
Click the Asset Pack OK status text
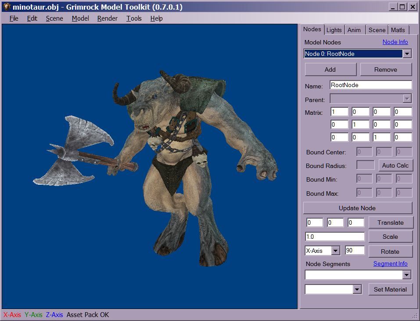[88, 315]
